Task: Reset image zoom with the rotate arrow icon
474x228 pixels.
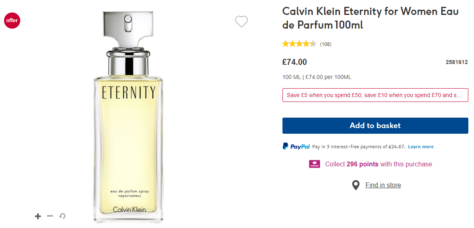Action: pyautogui.click(x=62, y=216)
